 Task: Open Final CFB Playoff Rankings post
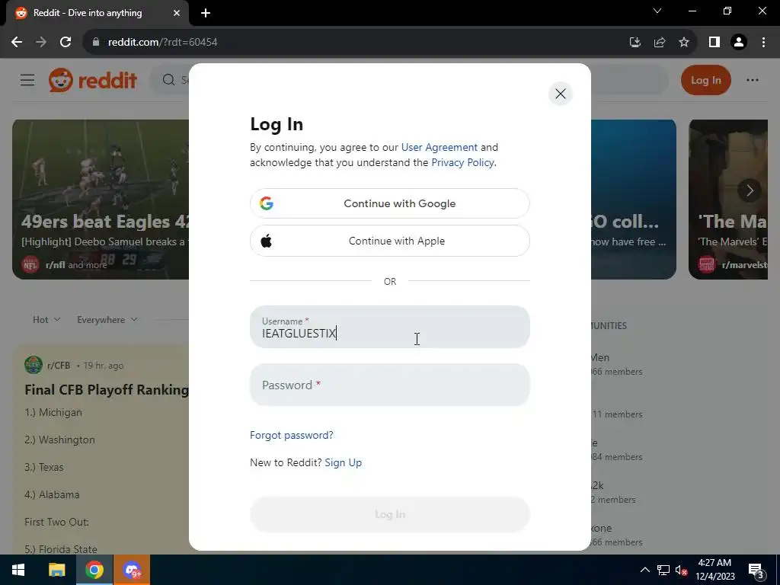(x=107, y=390)
